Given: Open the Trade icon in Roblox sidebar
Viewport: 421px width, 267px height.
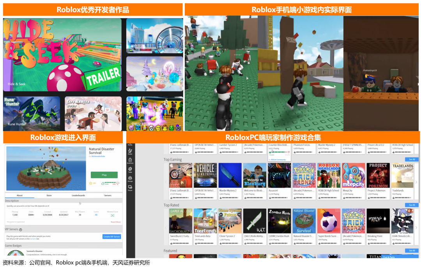Looking at the screenshot, I should tap(130, 170).
